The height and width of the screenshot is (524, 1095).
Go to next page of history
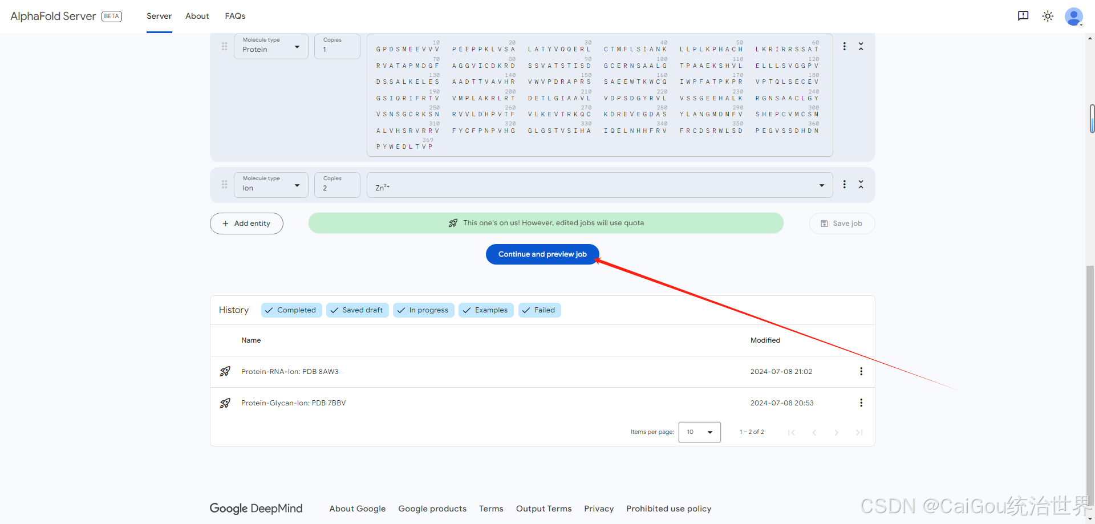837,433
